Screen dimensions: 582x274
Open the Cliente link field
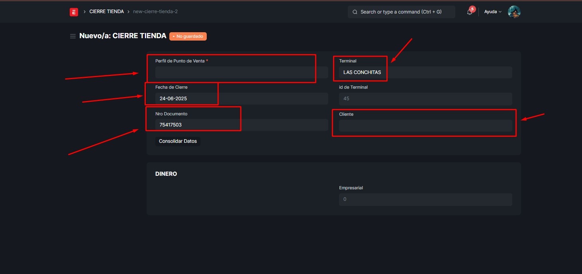point(425,126)
